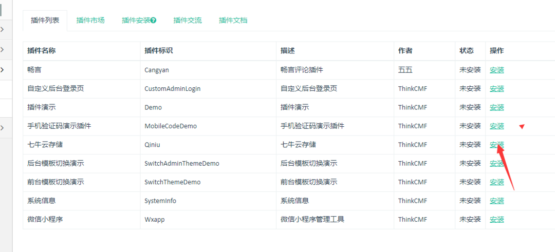Click 安装 for CustomAdminLogin plugin

496,89
